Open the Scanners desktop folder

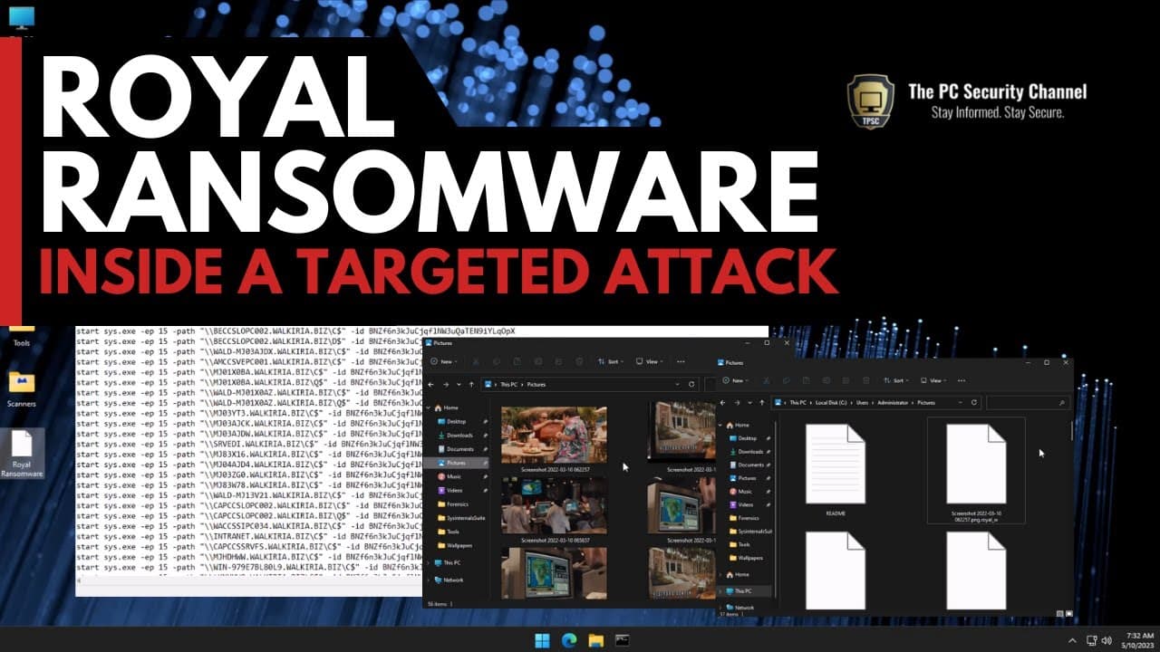[22, 388]
